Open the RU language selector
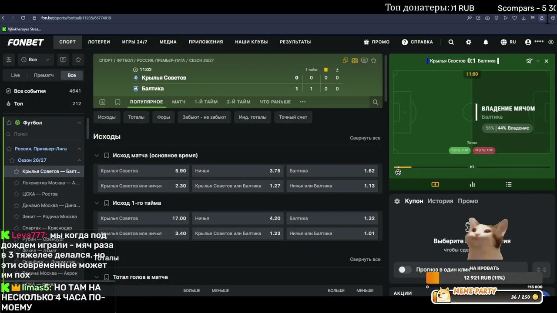Image resolution: width=557 pixels, height=313 pixels. pyautogui.click(x=508, y=42)
